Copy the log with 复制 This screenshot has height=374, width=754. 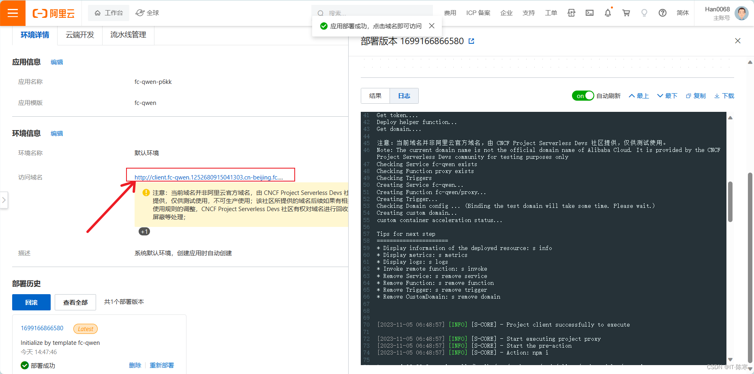pos(696,96)
